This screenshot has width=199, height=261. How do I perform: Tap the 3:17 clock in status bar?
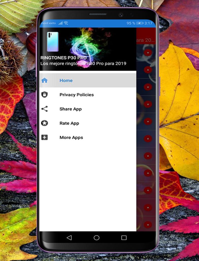(x=148, y=23)
